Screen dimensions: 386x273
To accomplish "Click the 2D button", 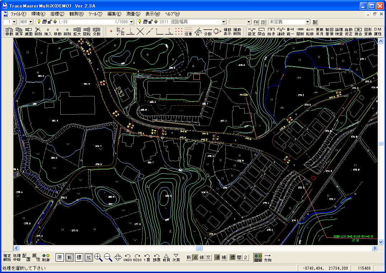I will (263, 22).
